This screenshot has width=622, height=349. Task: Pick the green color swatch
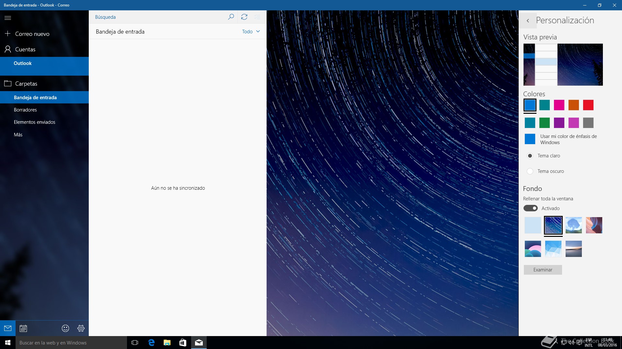[x=545, y=123]
